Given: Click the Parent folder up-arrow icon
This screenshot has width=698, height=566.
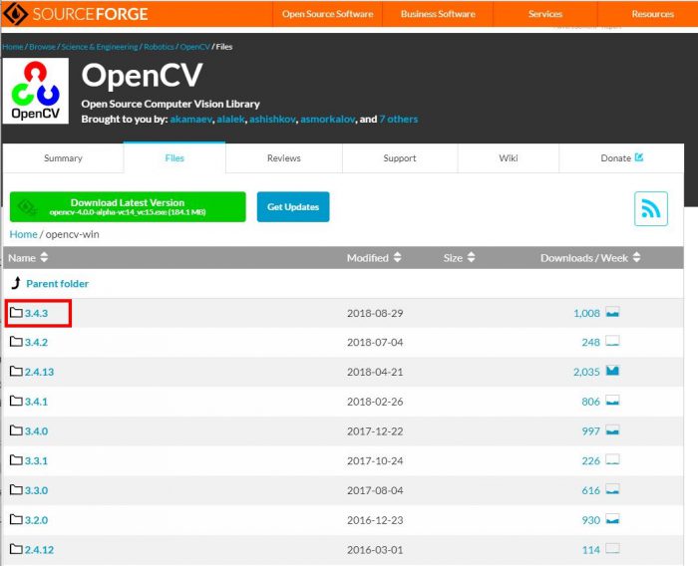Looking at the screenshot, I should click(x=16, y=283).
